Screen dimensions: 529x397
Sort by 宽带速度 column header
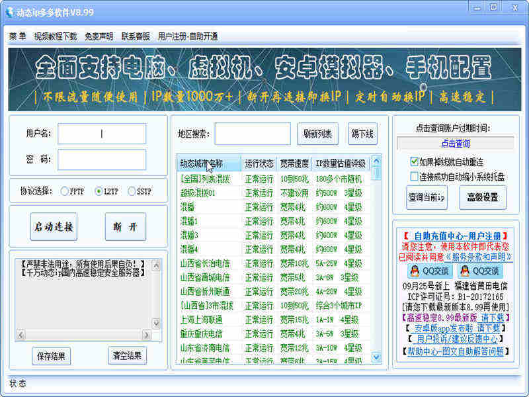(294, 163)
